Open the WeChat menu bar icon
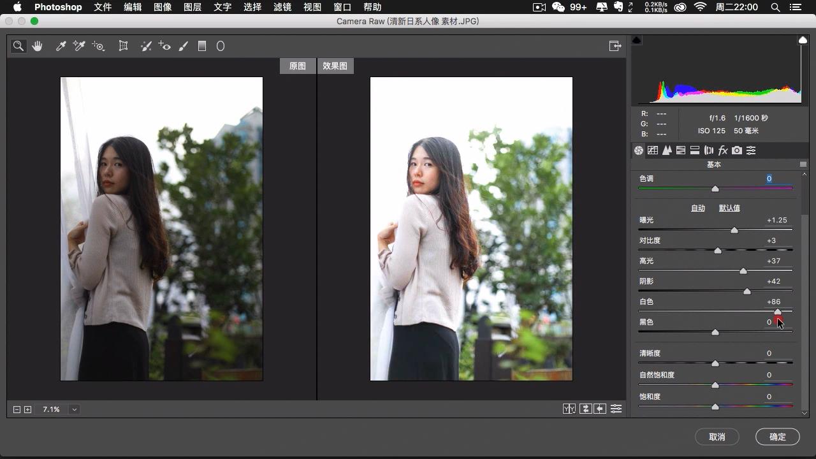This screenshot has height=459, width=816. pos(558,7)
